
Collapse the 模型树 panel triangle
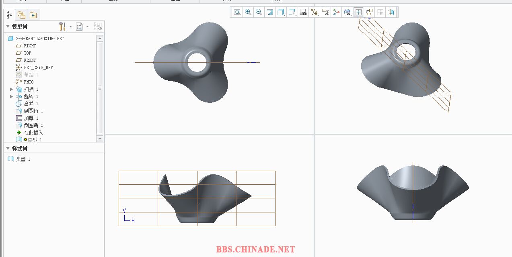(x=8, y=27)
